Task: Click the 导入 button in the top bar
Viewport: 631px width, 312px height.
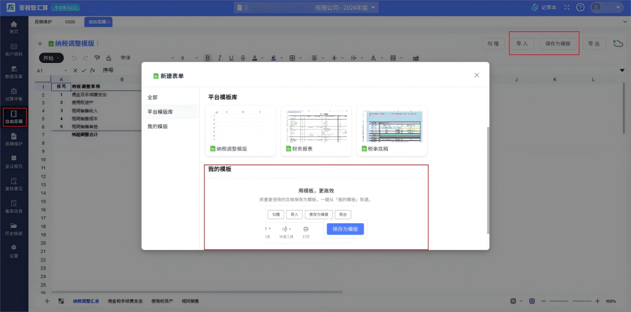Action: pyautogui.click(x=522, y=44)
